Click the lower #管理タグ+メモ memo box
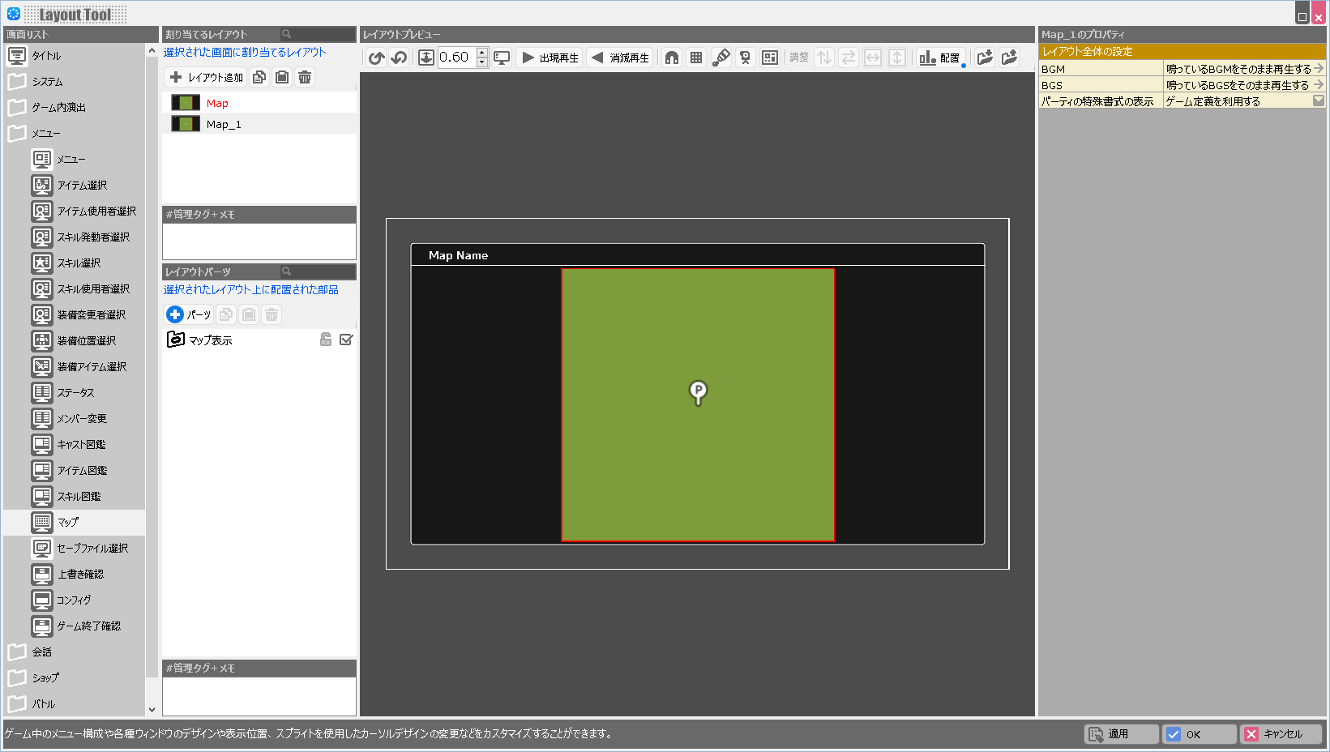 point(259,696)
